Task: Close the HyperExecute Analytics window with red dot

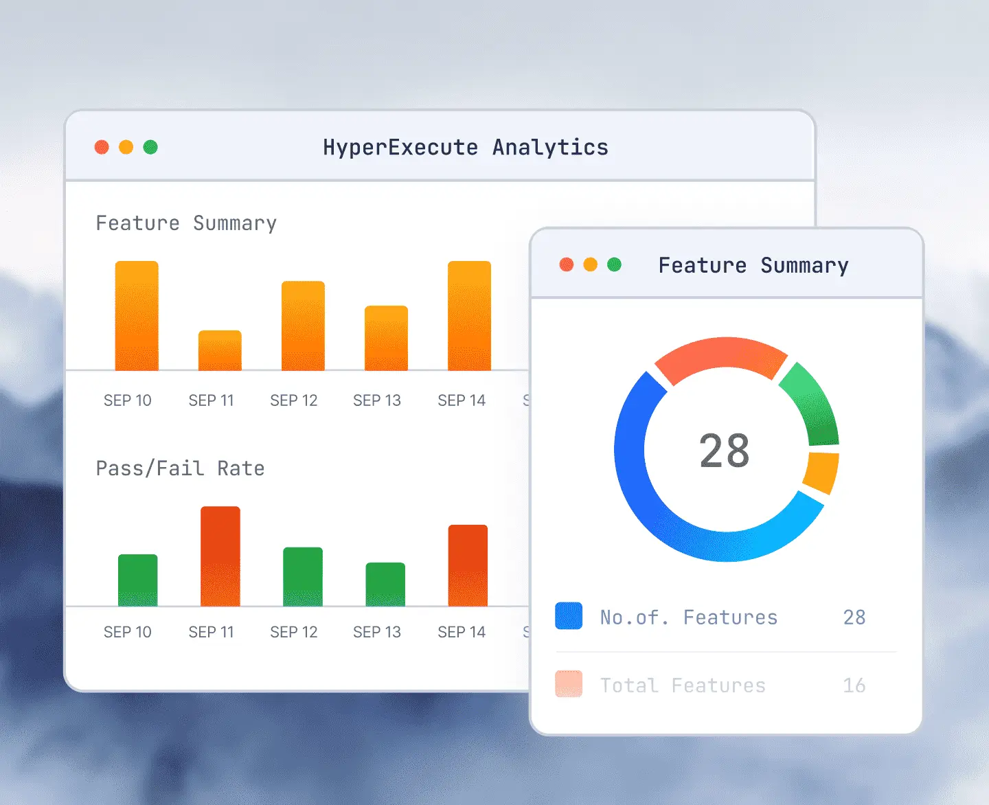Action: point(102,147)
